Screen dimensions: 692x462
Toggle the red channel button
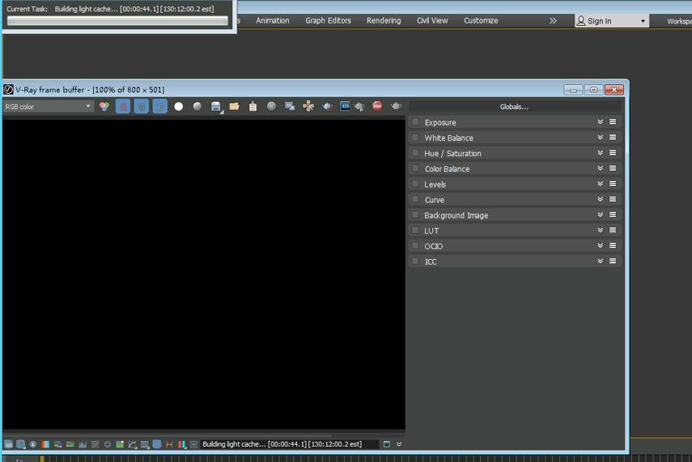point(123,107)
